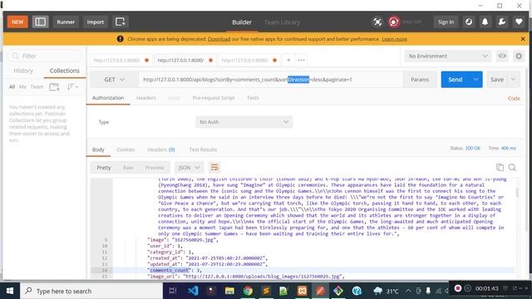The width and height of the screenshot is (532, 299).
Task: Open the Tests tab
Action: click(253, 98)
